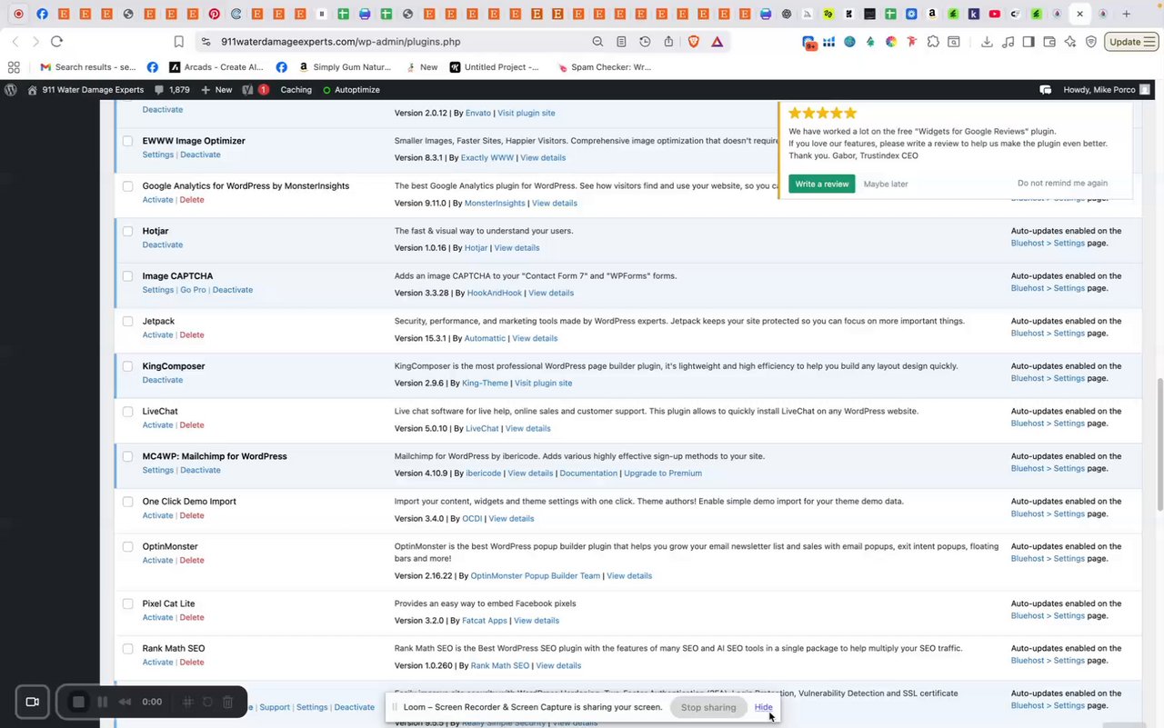Click Do not remind me again
The height and width of the screenshot is (728, 1164).
1062,184
